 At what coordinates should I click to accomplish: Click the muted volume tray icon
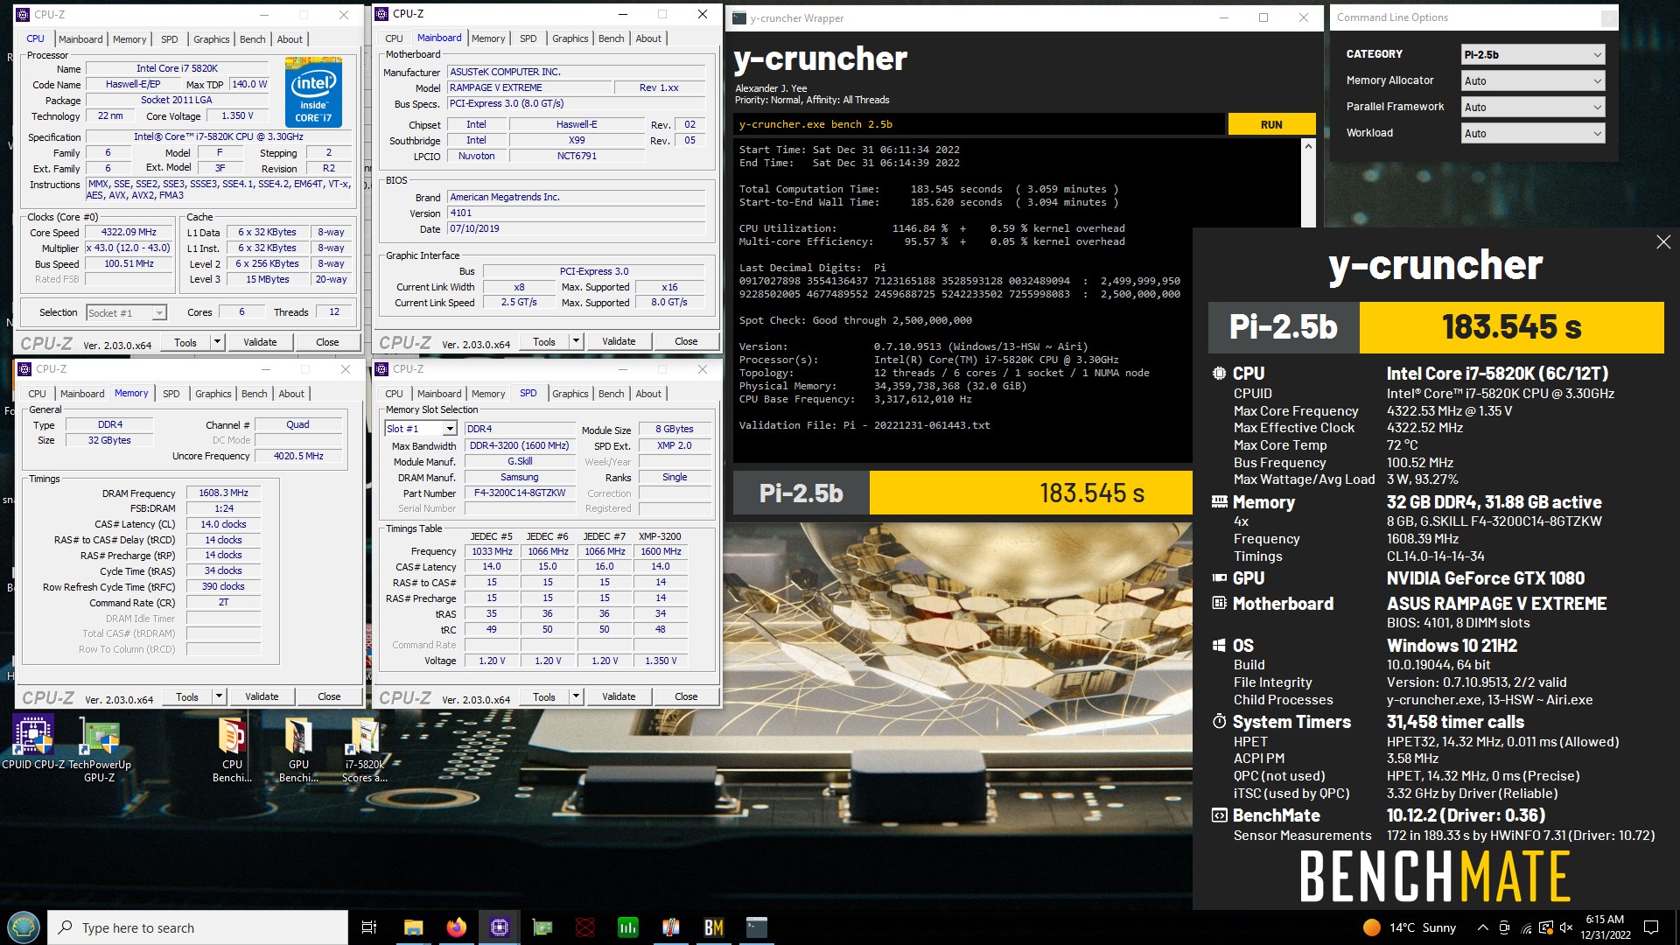[x=1566, y=927]
